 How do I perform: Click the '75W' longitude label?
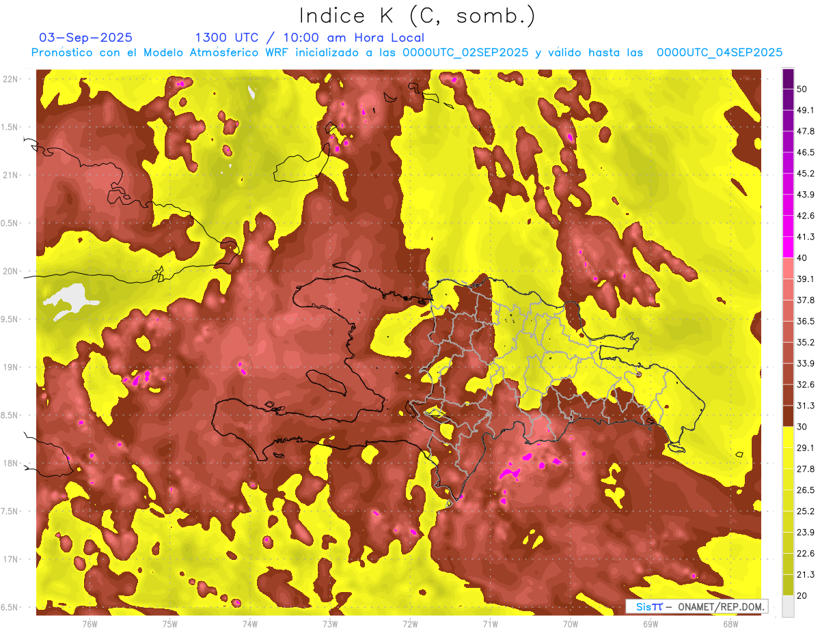[169, 623]
